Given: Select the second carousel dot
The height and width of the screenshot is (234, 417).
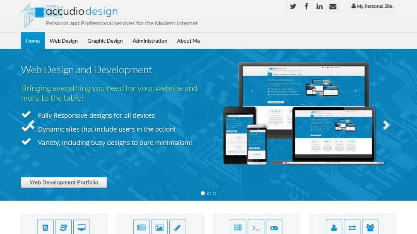Looking at the screenshot, I should 208,193.
